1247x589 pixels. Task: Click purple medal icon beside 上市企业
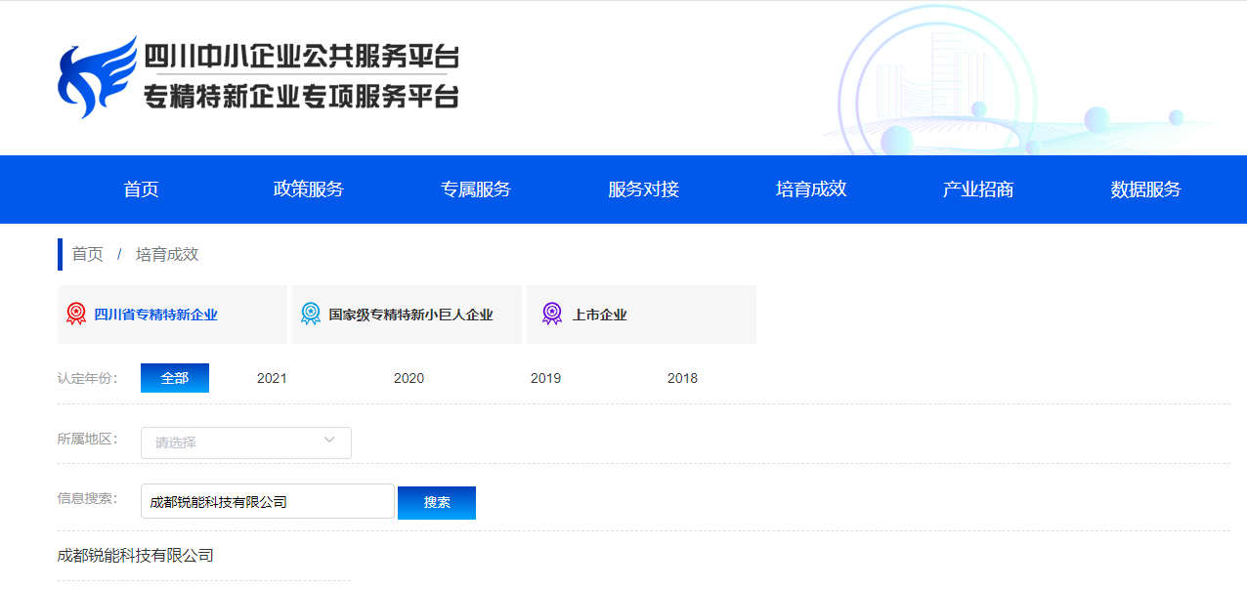pos(549,315)
